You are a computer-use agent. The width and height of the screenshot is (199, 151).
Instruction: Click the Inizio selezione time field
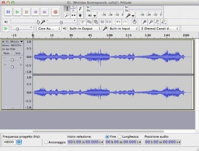(84, 142)
